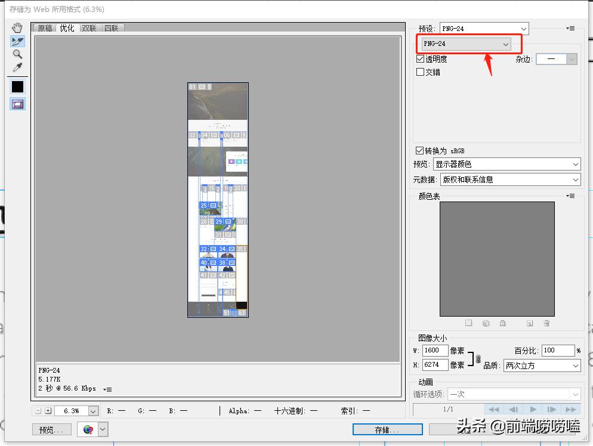Click the W width input field
Viewport: 593px width, 446px height.
pyautogui.click(x=435, y=351)
